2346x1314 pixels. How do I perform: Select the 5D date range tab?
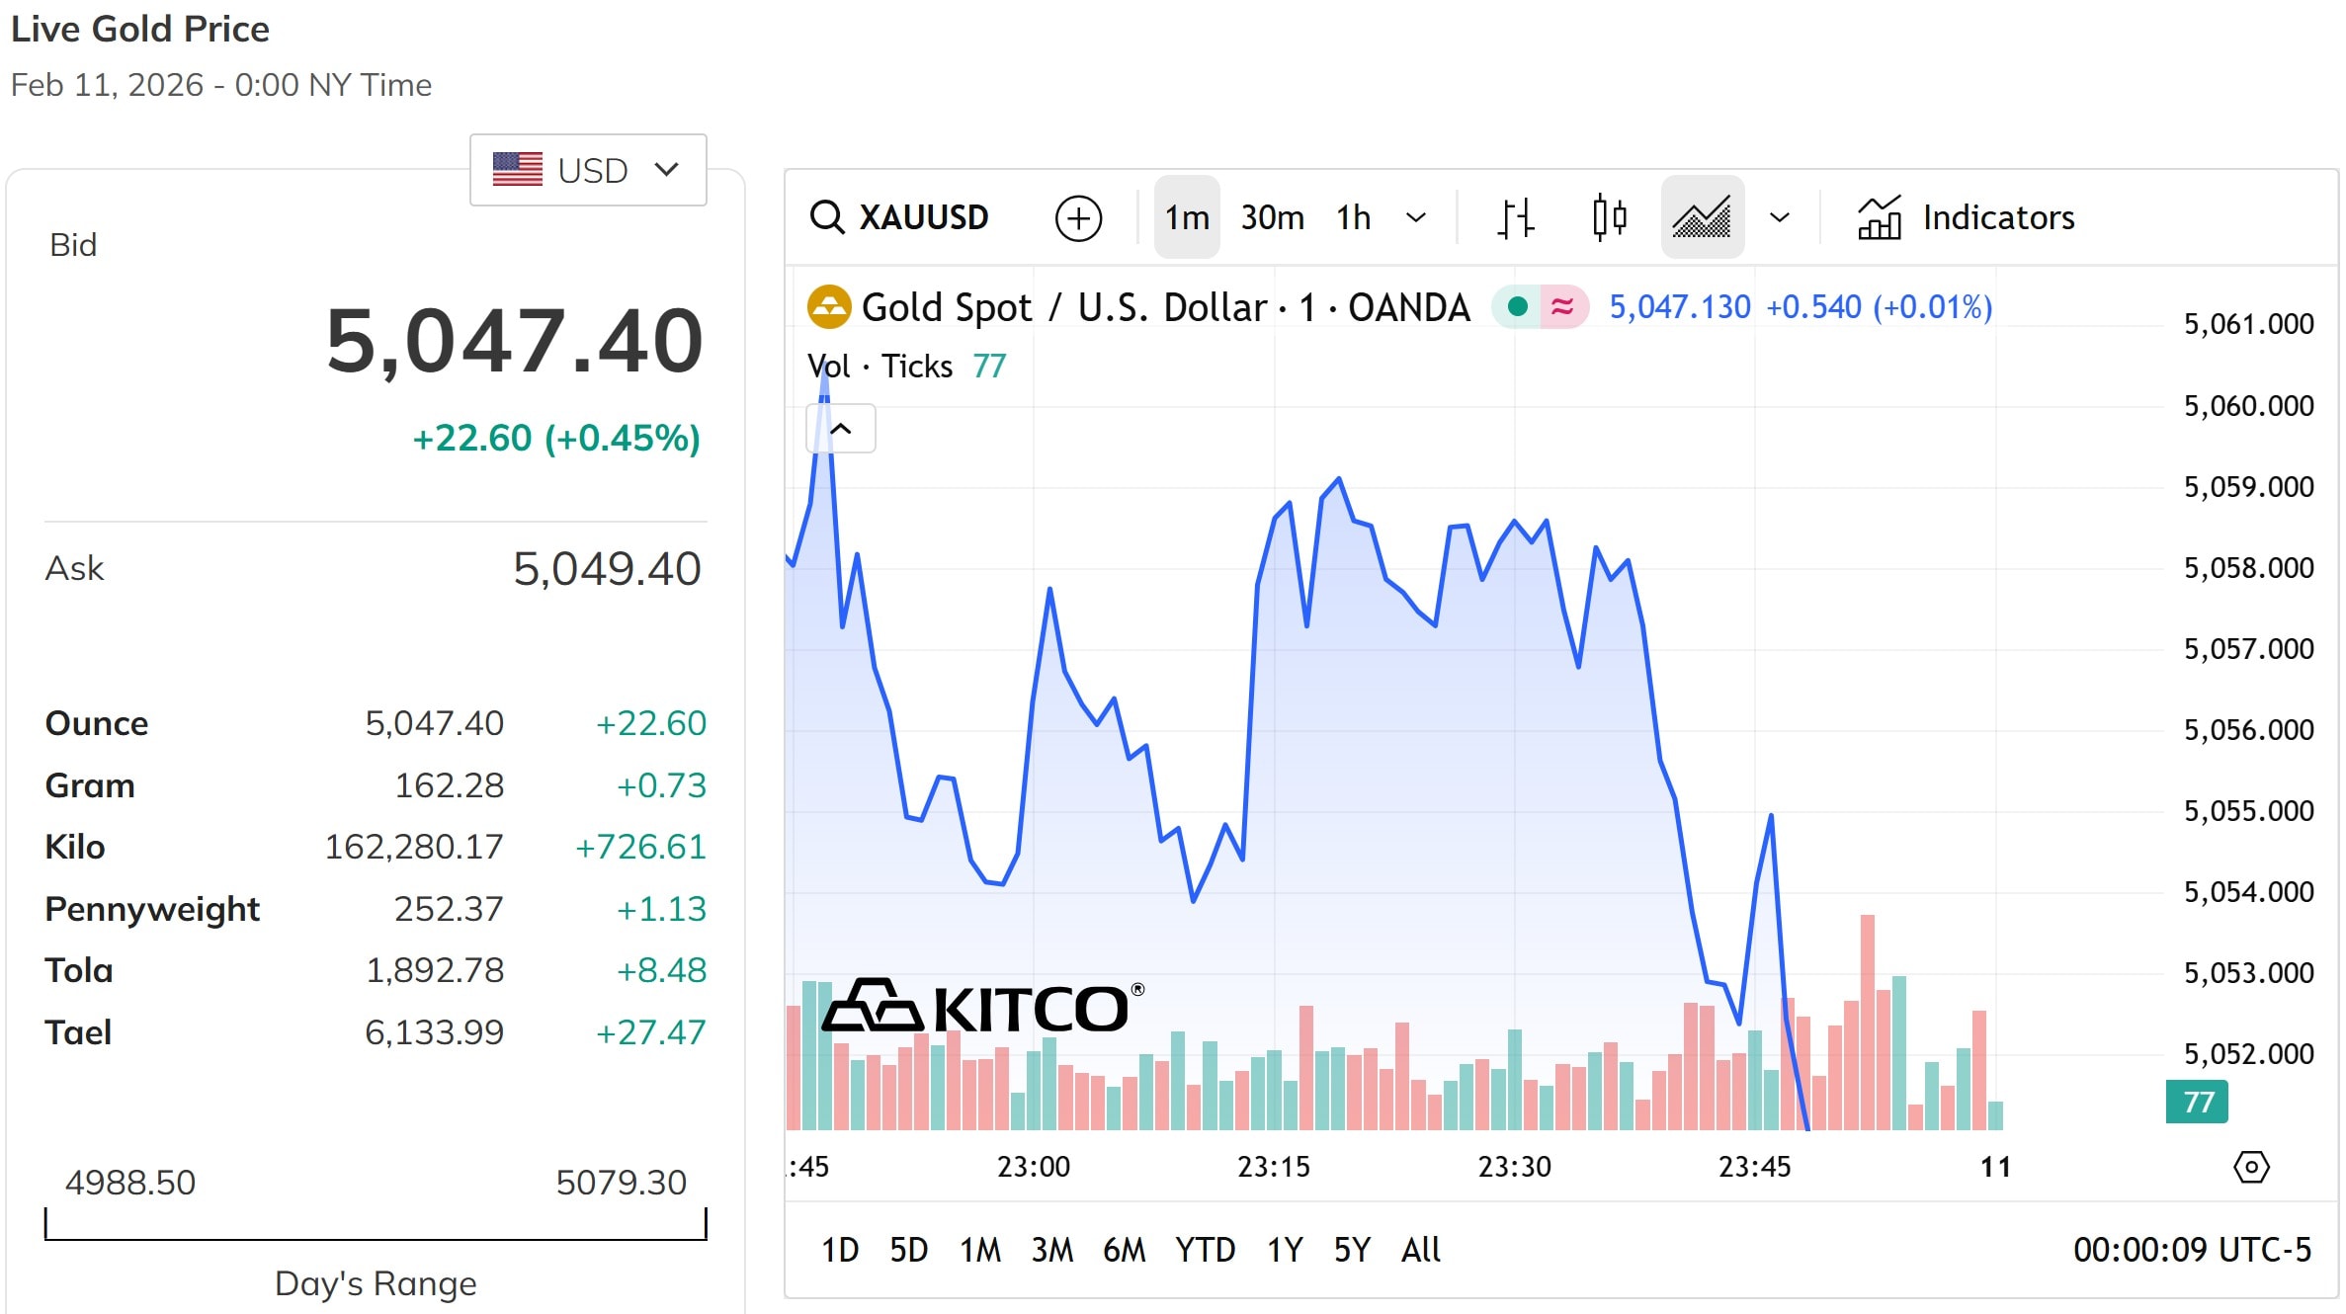point(908,1250)
